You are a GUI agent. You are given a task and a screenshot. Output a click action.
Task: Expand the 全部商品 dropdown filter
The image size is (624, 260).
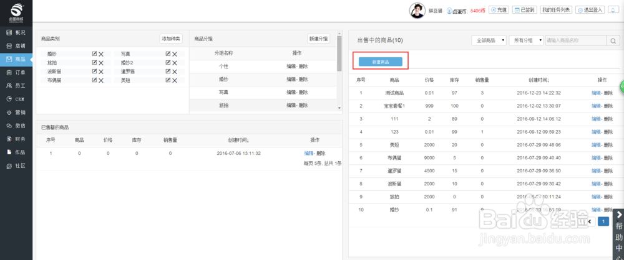coord(489,40)
